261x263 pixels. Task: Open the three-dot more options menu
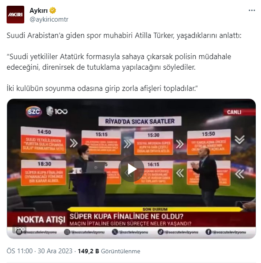click(x=252, y=11)
